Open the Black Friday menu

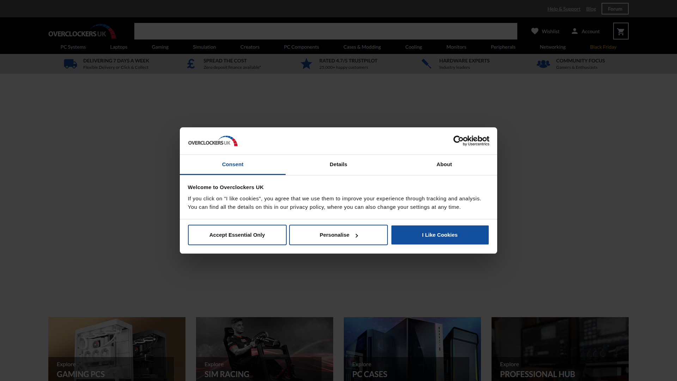[x=603, y=47]
